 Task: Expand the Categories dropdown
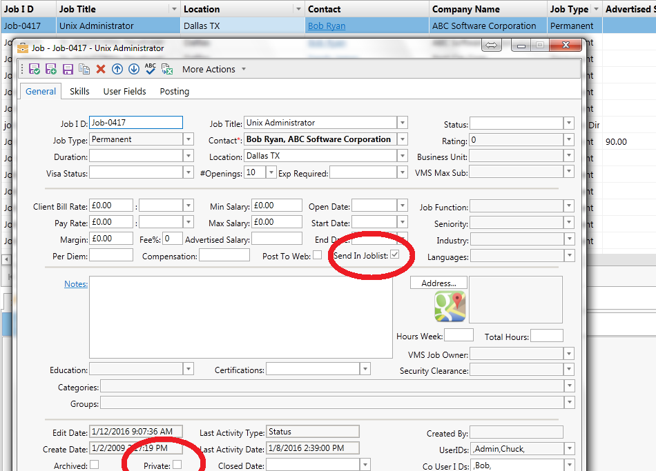(x=570, y=386)
